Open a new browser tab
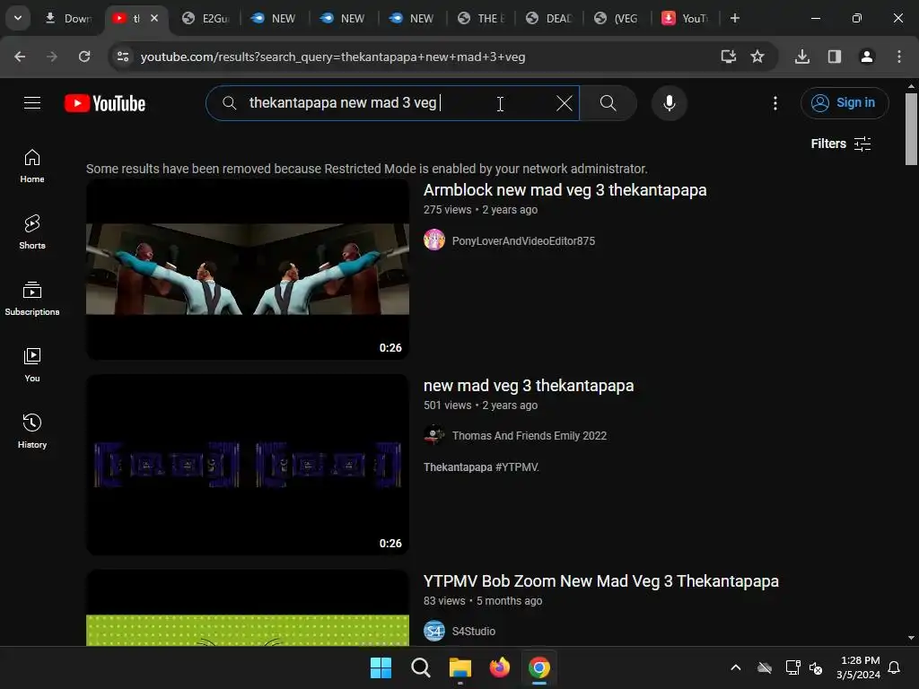 tap(734, 18)
